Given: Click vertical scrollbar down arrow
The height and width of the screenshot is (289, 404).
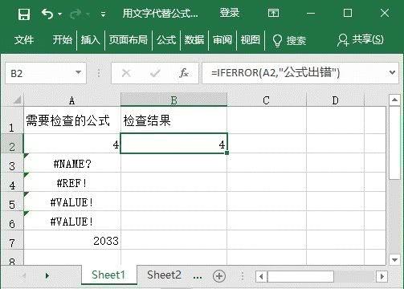Looking at the screenshot, I should (394, 259).
